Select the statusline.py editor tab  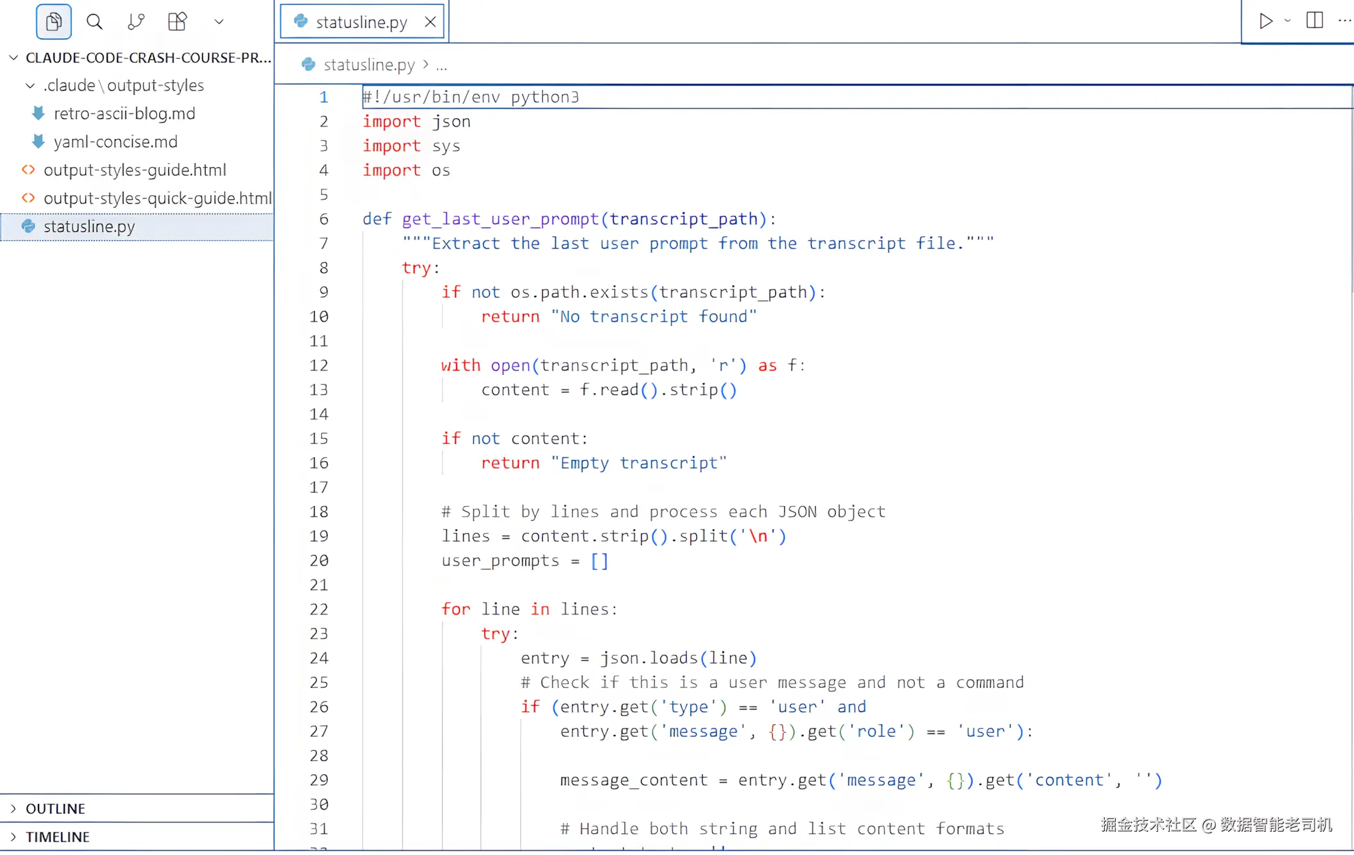point(360,22)
